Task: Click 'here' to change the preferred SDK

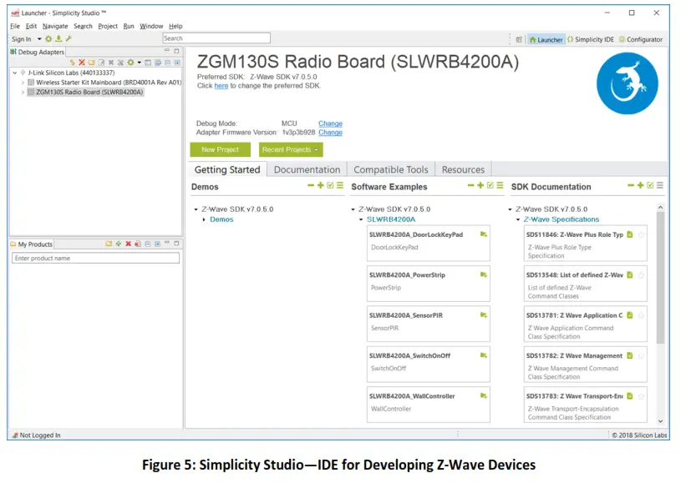Action: [x=220, y=83]
